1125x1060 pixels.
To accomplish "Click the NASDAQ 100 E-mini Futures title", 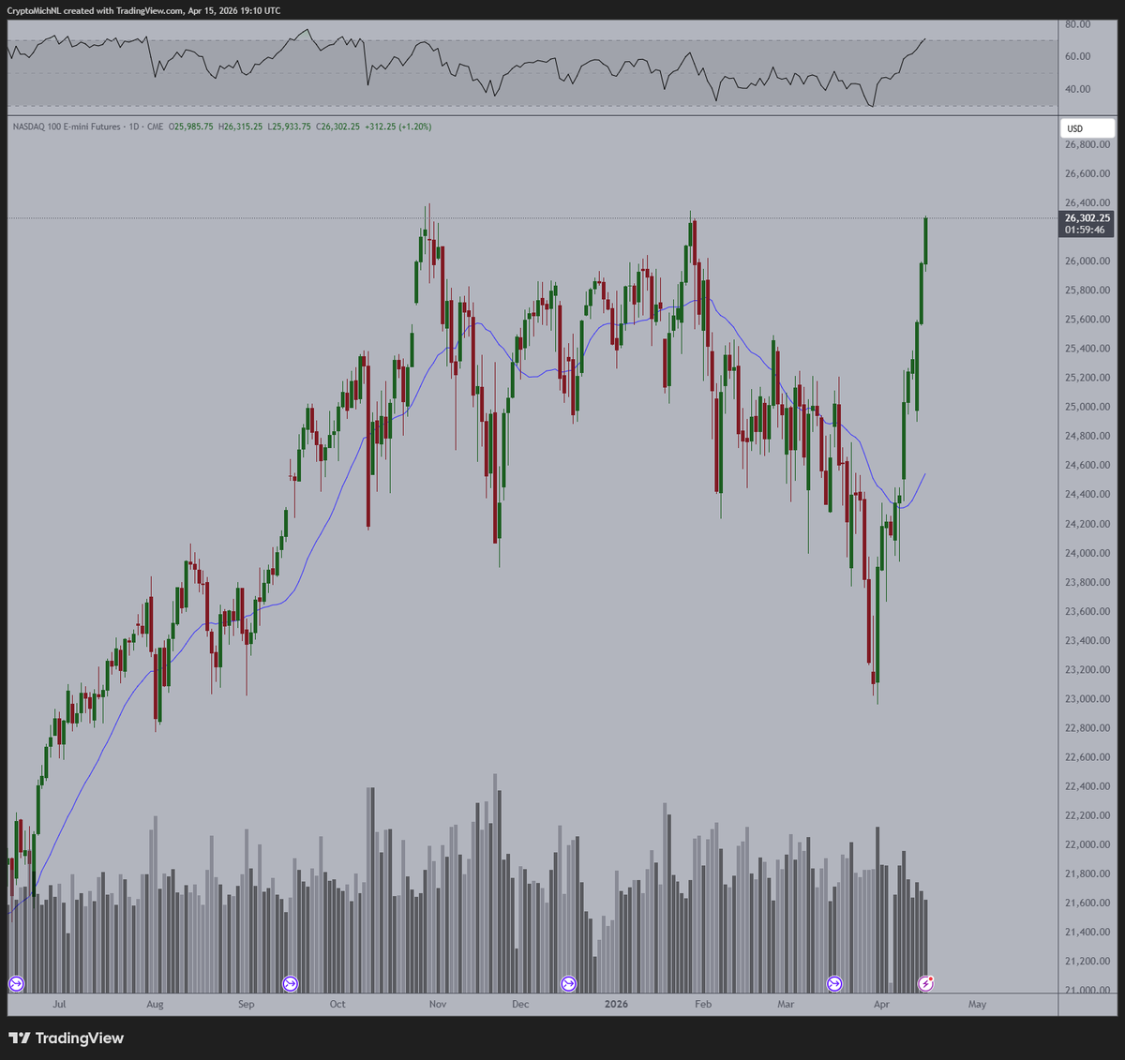I will [67, 127].
